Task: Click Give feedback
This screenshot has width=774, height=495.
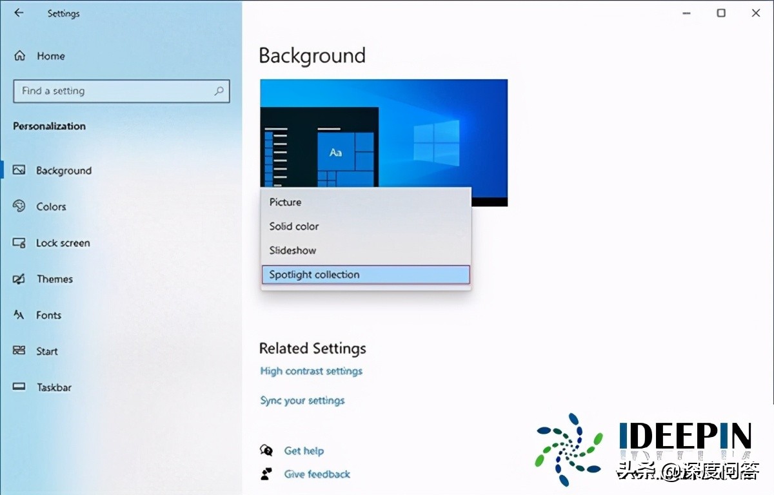Action: [x=317, y=474]
